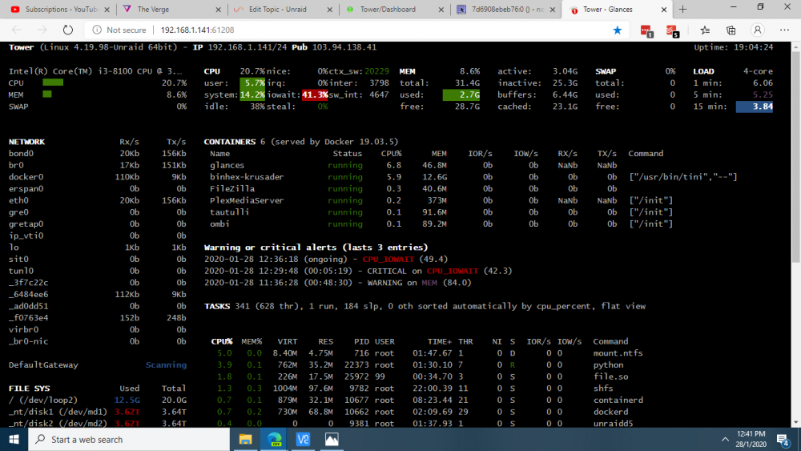Select the PlexMediaServer container name
This screenshot has height=451, width=801.
pyautogui.click(x=247, y=200)
